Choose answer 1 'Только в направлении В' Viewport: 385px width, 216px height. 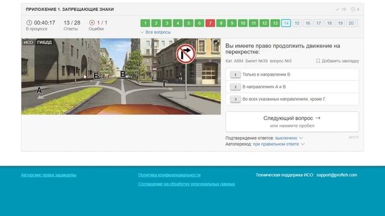292,74
